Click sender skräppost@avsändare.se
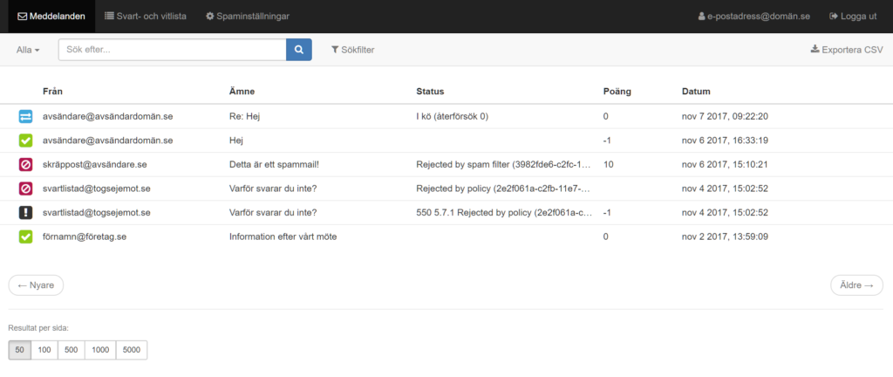This screenshot has width=893, height=377. (x=94, y=165)
